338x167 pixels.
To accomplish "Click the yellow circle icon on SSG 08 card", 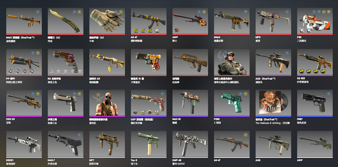I will [38, 94].
